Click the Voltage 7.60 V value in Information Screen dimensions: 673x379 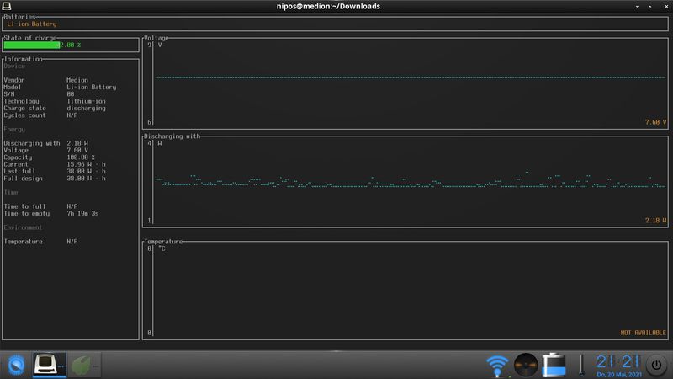[x=77, y=151]
